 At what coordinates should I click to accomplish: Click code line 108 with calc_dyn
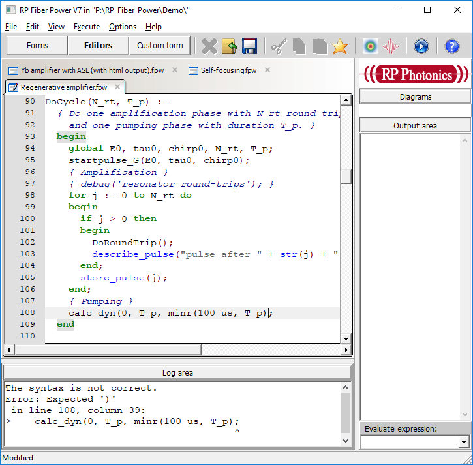tap(170, 313)
